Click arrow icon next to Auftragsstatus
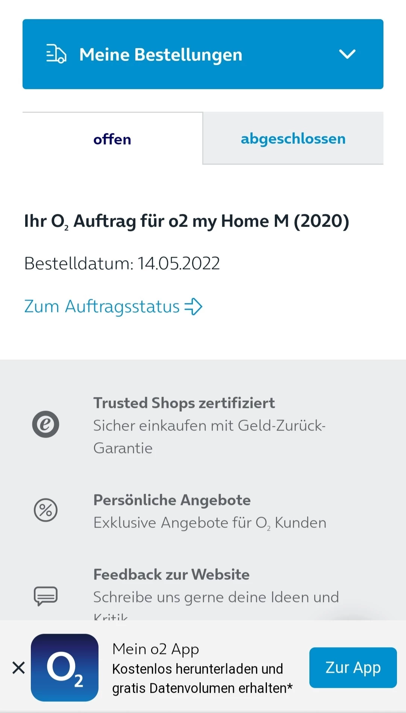The width and height of the screenshot is (406, 713). 194,306
